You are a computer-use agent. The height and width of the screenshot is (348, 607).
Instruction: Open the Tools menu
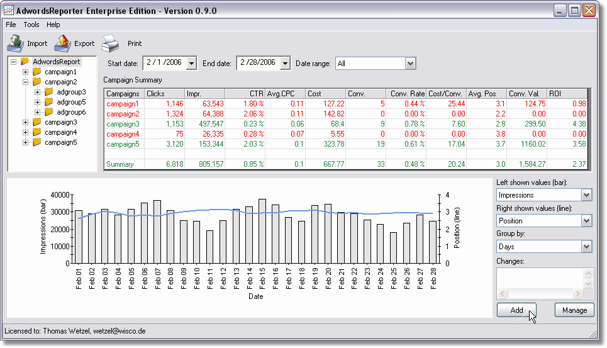click(31, 25)
